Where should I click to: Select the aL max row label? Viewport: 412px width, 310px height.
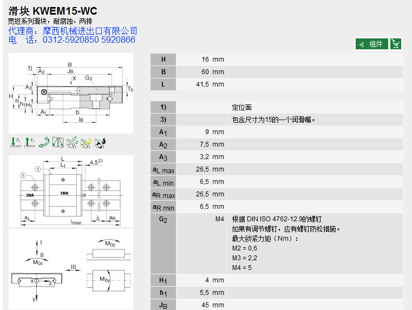coord(163,170)
